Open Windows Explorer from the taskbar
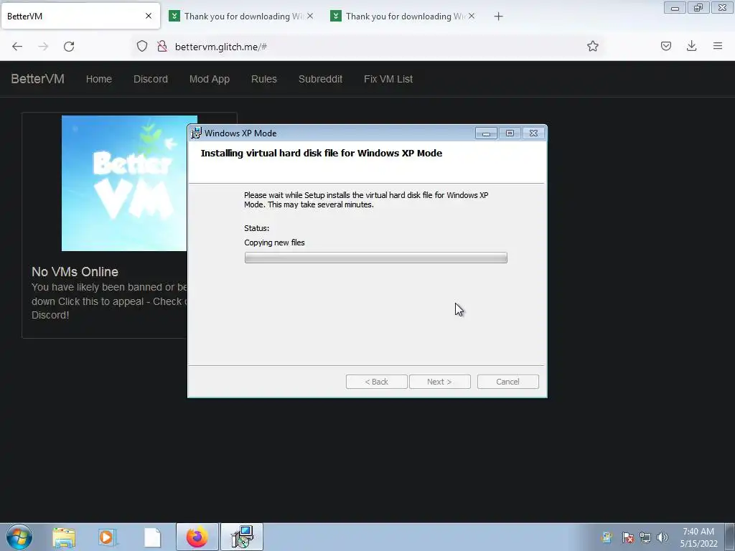Image resolution: width=735 pixels, height=551 pixels. click(64, 537)
